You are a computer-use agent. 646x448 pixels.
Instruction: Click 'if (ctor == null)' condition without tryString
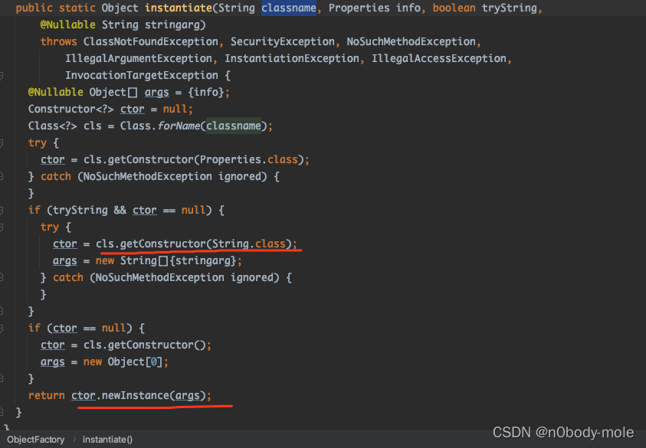(80, 329)
